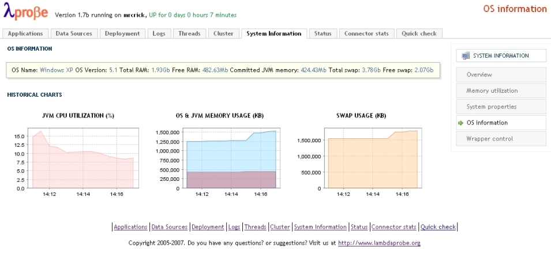Open the footer Threads link
The height and width of the screenshot is (262, 551).
coord(255,227)
